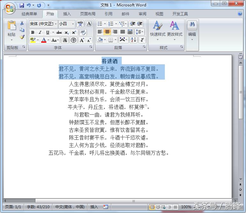Select print layout view
Viewport: 246px width, 213px height.
pos(152,207)
